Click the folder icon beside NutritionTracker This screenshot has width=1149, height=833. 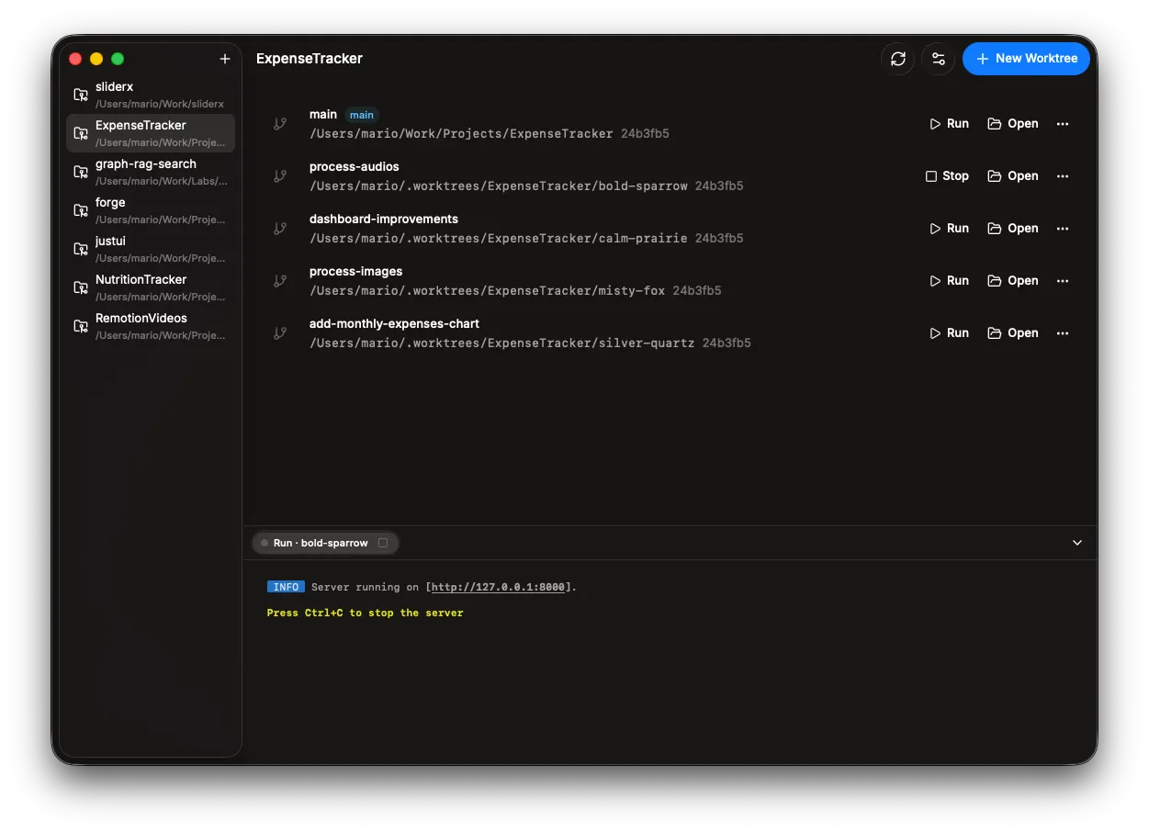(81, 287)
